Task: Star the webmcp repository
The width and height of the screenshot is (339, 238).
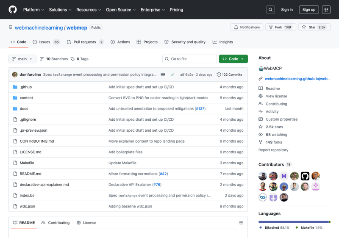Action: [314, 27]
